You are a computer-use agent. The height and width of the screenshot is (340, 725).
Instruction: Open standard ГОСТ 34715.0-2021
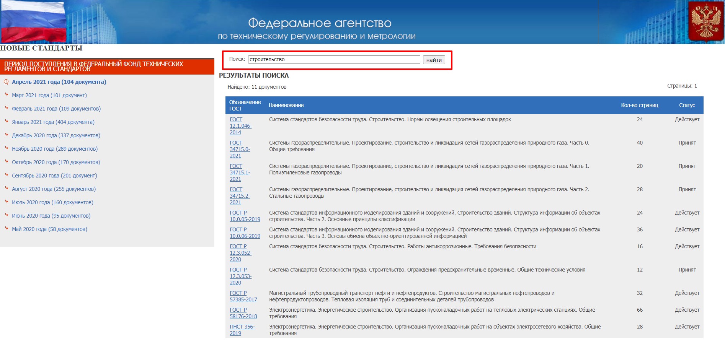tap(240, 149)
